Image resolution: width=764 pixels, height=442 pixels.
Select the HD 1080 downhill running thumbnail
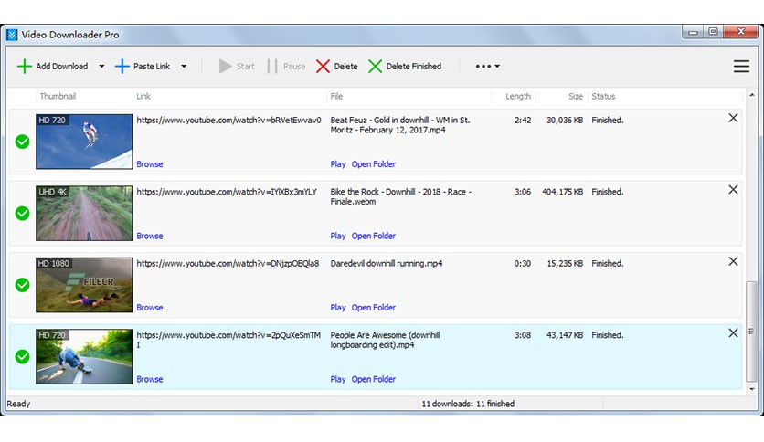point(84,285)
